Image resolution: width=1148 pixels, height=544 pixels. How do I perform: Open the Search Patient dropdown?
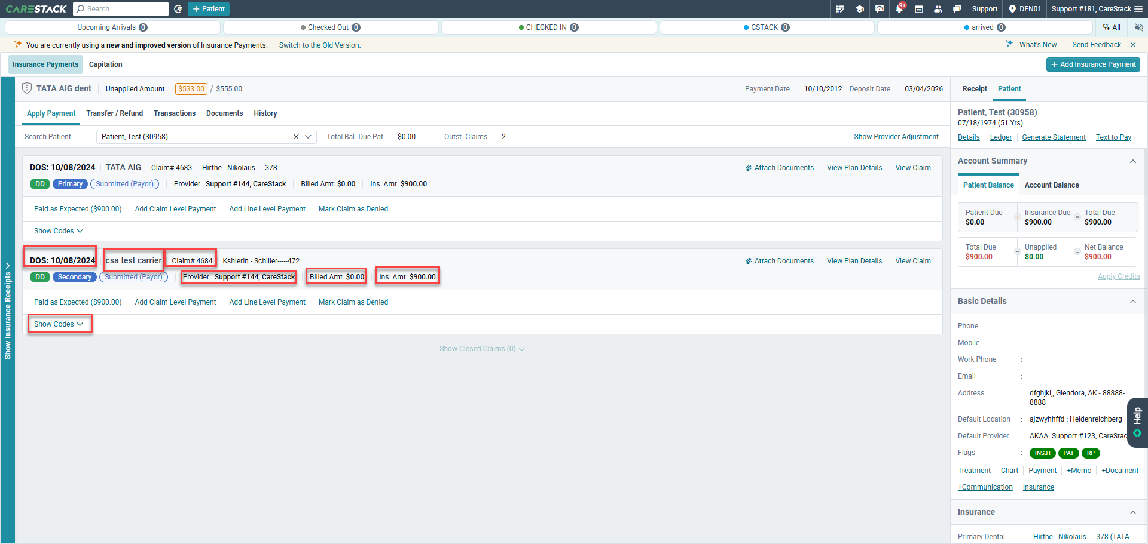[x=309, y=137]
